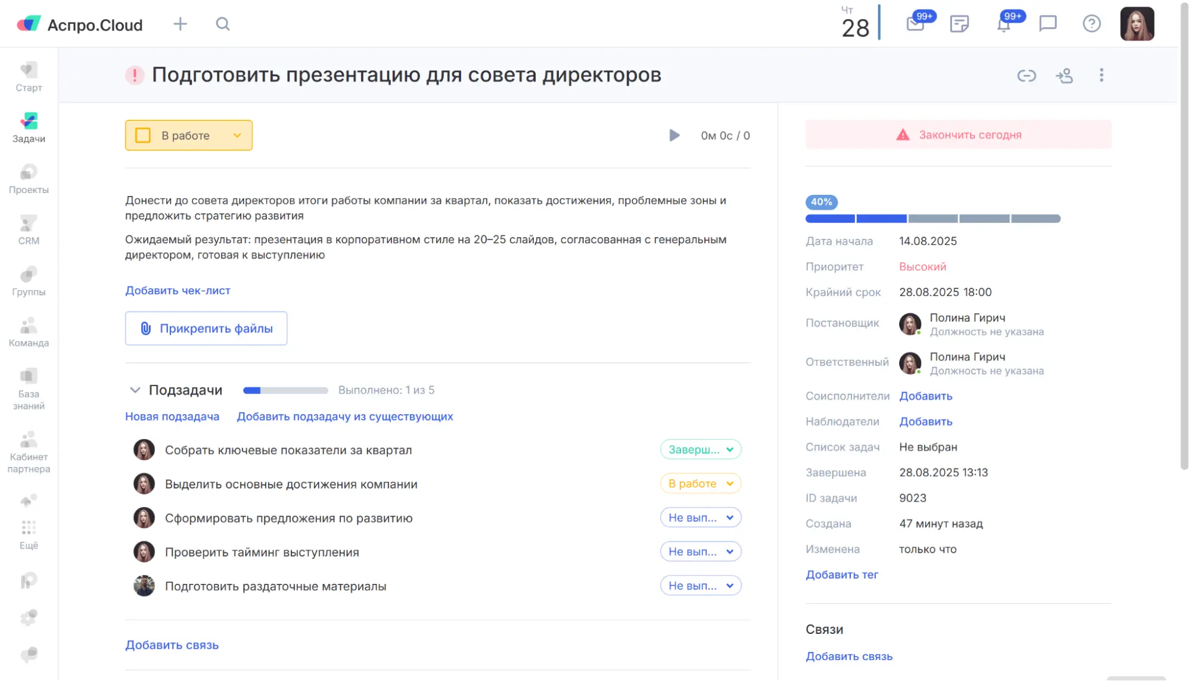Click the copy task link icon
This screenshot has width=1191, height=681.
[x=1026, y=76]
